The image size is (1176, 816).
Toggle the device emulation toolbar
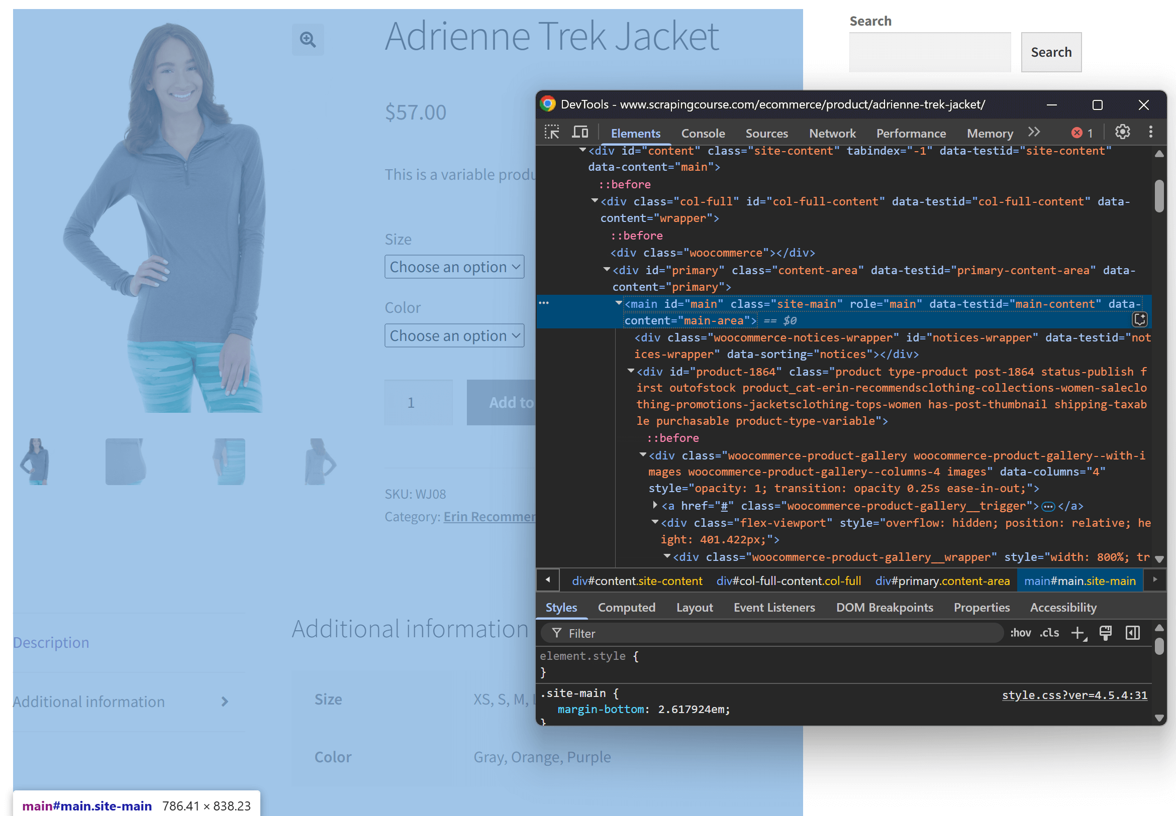(x=579, y=132)
